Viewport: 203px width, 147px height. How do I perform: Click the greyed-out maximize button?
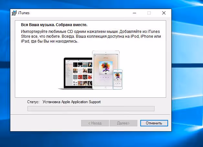click(x=149, y=13)
